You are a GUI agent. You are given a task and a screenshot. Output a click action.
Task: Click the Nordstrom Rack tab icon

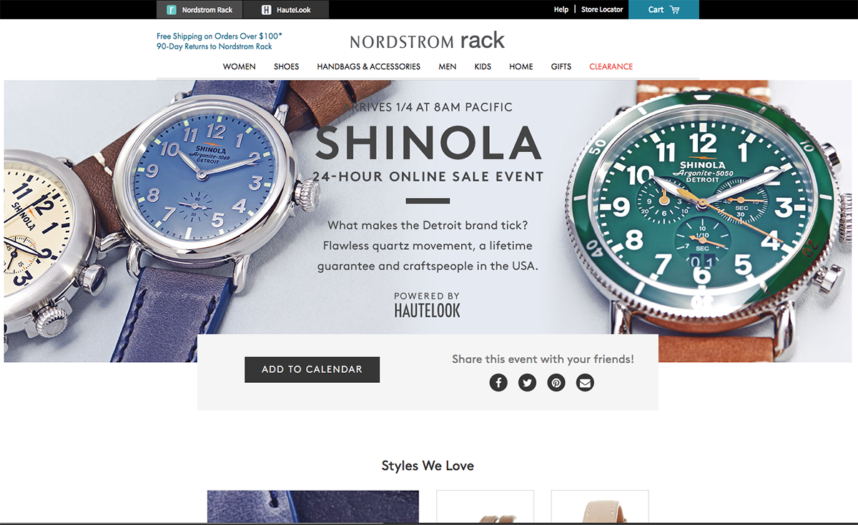[x=172, y=10]
